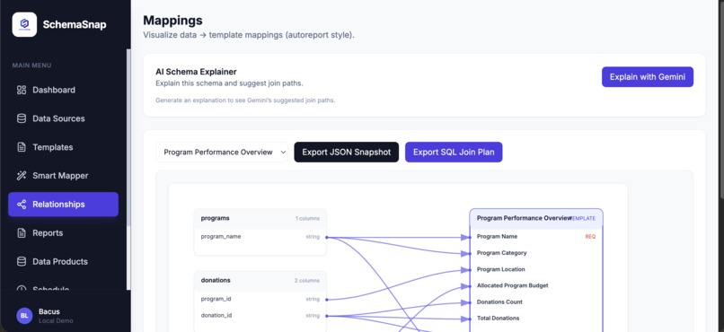Screen dimensions: 724x332
Task: Click the REQ badge on Program Name
Action: 590,237
